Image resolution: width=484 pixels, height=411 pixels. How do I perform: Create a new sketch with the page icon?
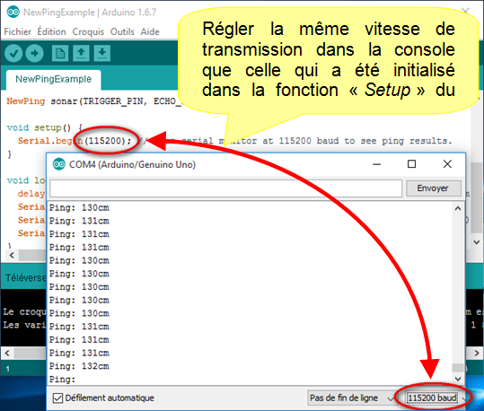[x=60, y=53]
